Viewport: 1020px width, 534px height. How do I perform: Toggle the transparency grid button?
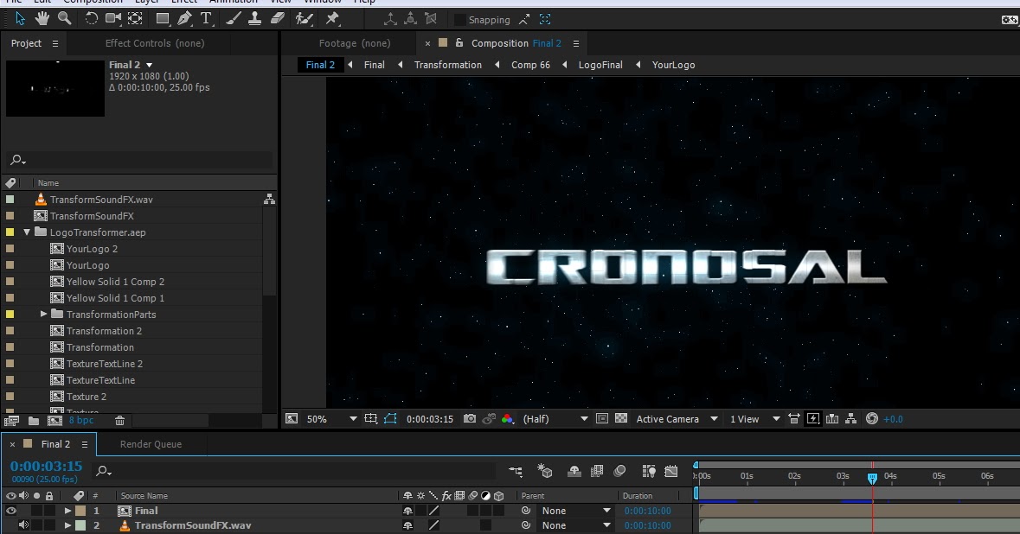click(621, 419)
